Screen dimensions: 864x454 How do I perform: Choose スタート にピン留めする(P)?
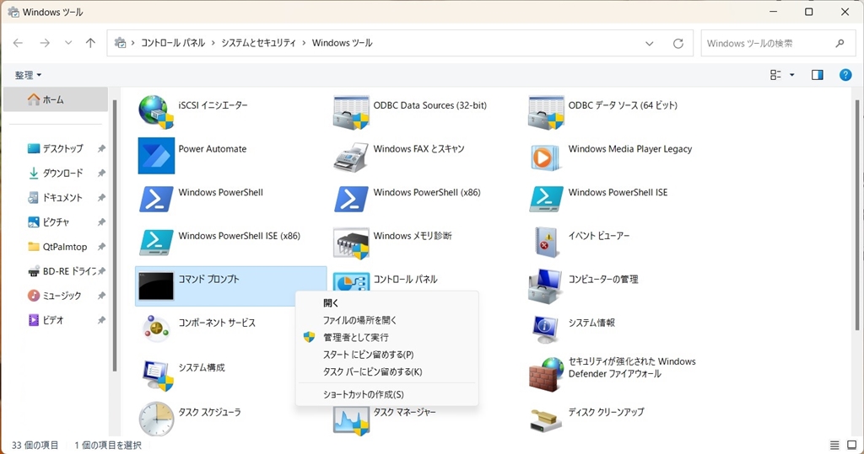click(x=386, y=355)
